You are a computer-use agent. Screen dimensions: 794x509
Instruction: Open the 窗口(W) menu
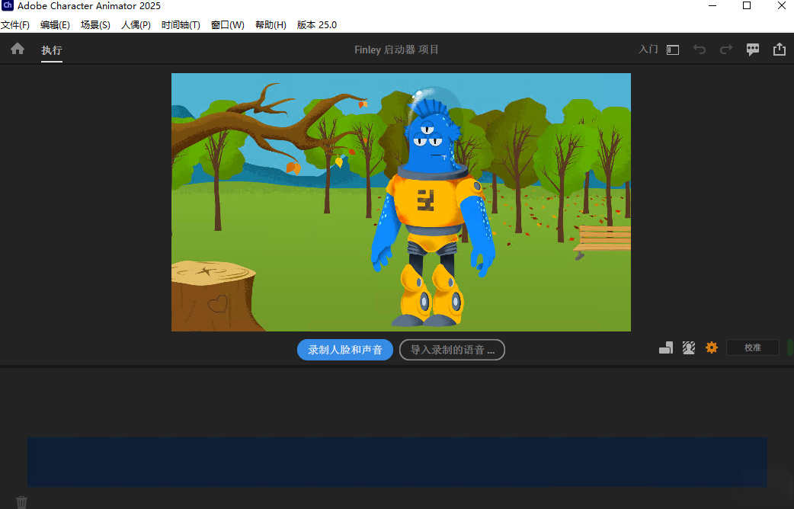tap(228, 25)
